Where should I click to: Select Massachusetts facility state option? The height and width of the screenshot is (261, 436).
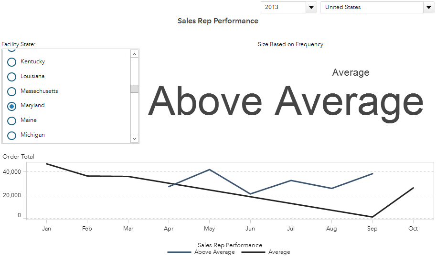(x=12, y=91)
